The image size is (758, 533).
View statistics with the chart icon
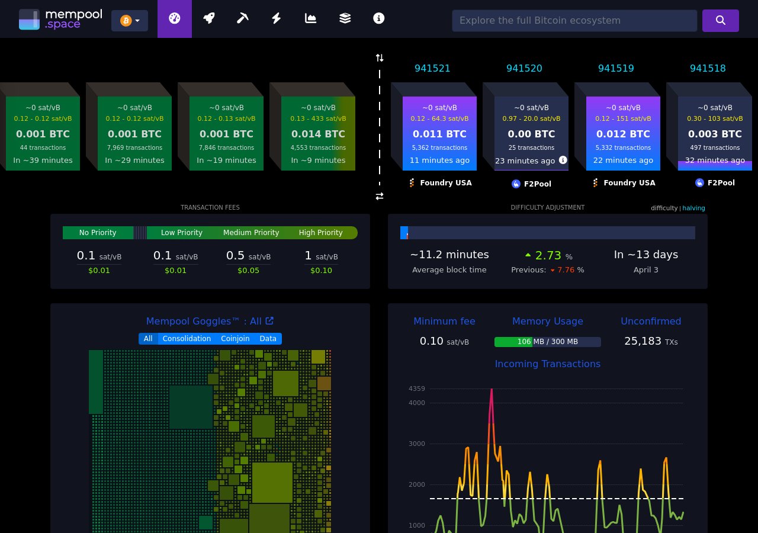(x=310, y=18)
